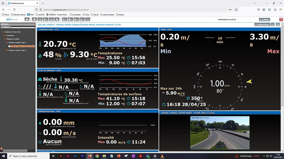Click the Home icon in WebMet toolbar
Screen dimensions: 284x159
(x=27, y=19)
